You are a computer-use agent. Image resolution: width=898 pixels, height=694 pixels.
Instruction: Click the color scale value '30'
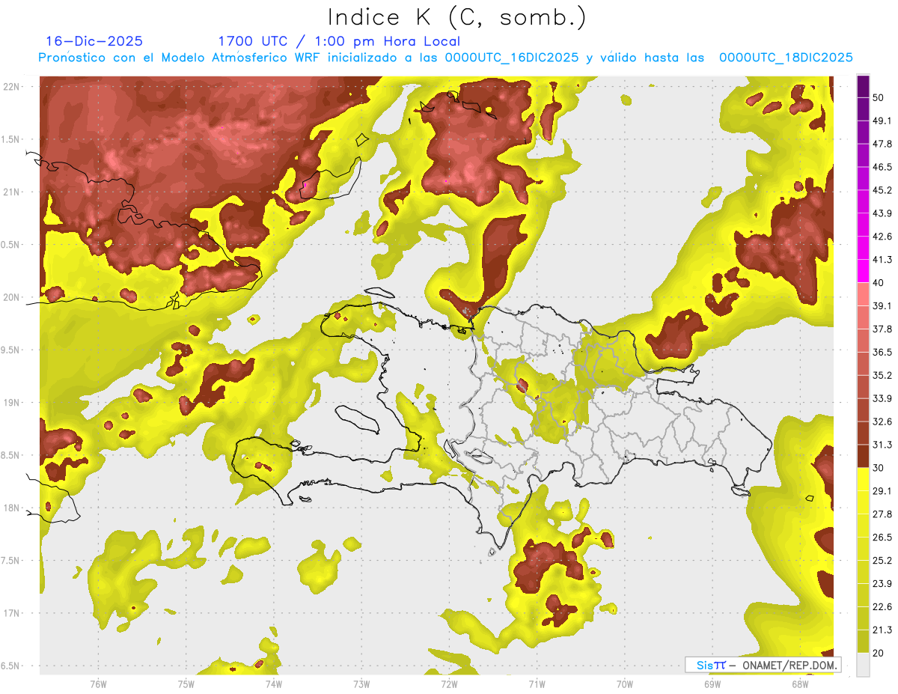pyautogui.click(x=879, y=468)
